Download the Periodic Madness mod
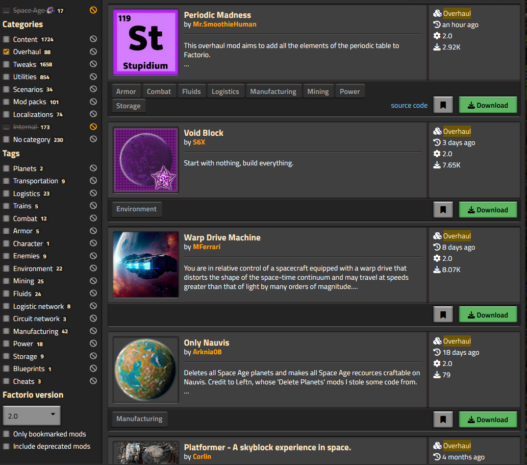This screenshot has width=527, height=465. tap(488, 105)
